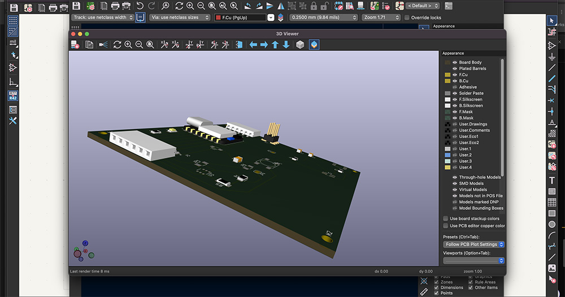565x297 pixels.
Task: Rotate board clockwise around X axis
Action: [164, 44]
